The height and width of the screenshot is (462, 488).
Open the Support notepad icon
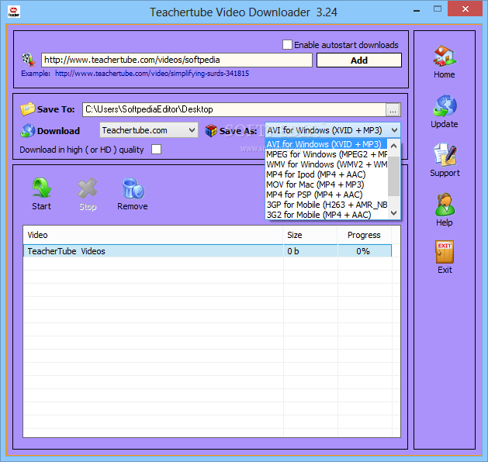pos(445,154)
